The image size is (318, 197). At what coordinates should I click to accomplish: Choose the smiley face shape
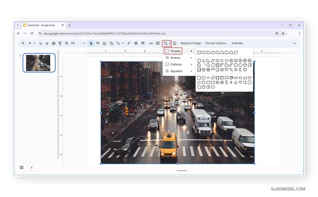coord(222,70)
